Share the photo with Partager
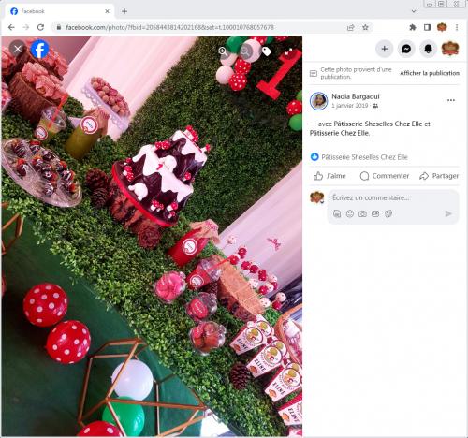 (439, 176)
